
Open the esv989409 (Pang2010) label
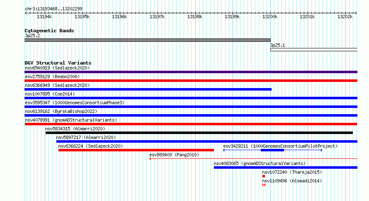[x=174, y=155]
